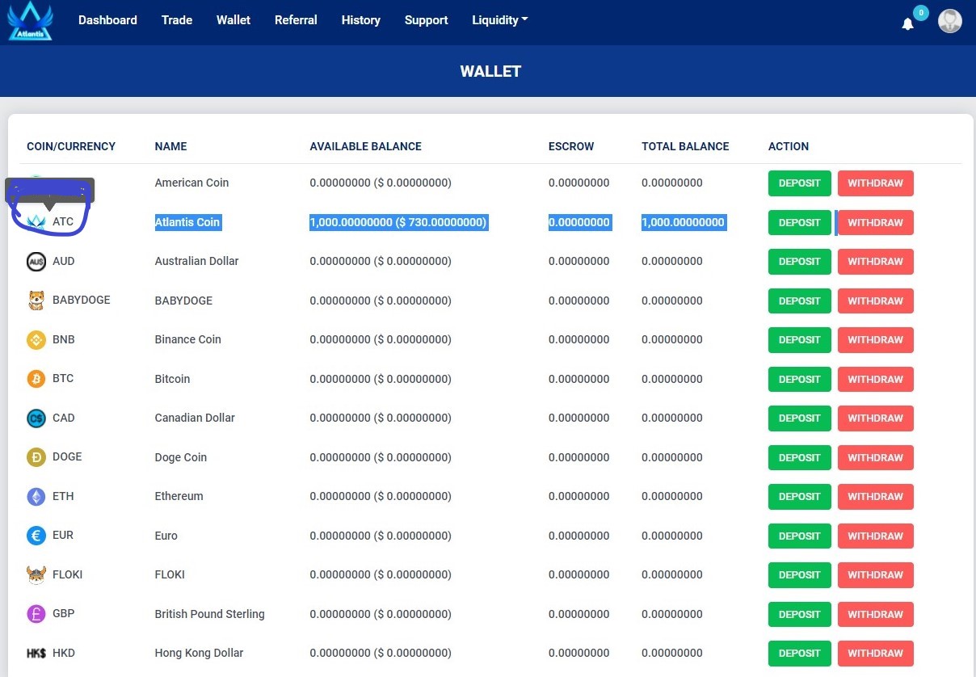Deposit BABYDOGE
The width and height of the screenshot is (976, 677).
tap(799, 301)
